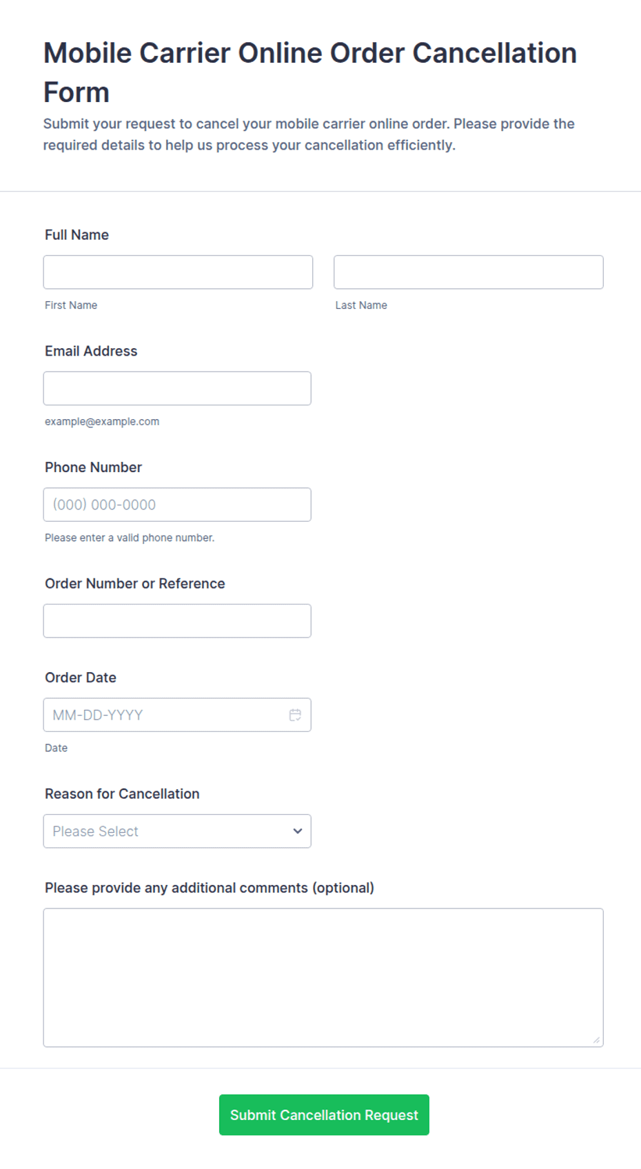This screenshot has width=641, height=1169.
Task: Click the Full Name label
Action: tap(77, 235)
